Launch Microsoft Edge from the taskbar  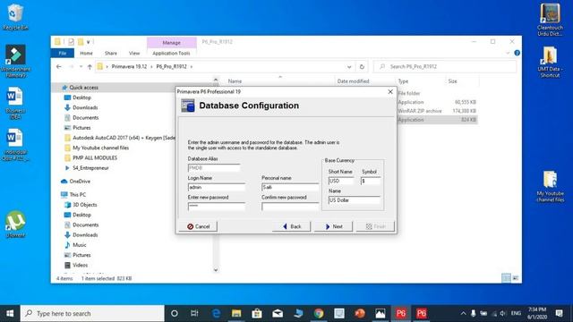216,313
